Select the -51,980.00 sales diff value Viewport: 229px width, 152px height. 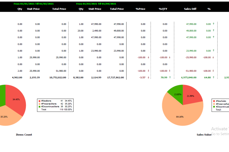pyautogui.click(x=191, y=71)
